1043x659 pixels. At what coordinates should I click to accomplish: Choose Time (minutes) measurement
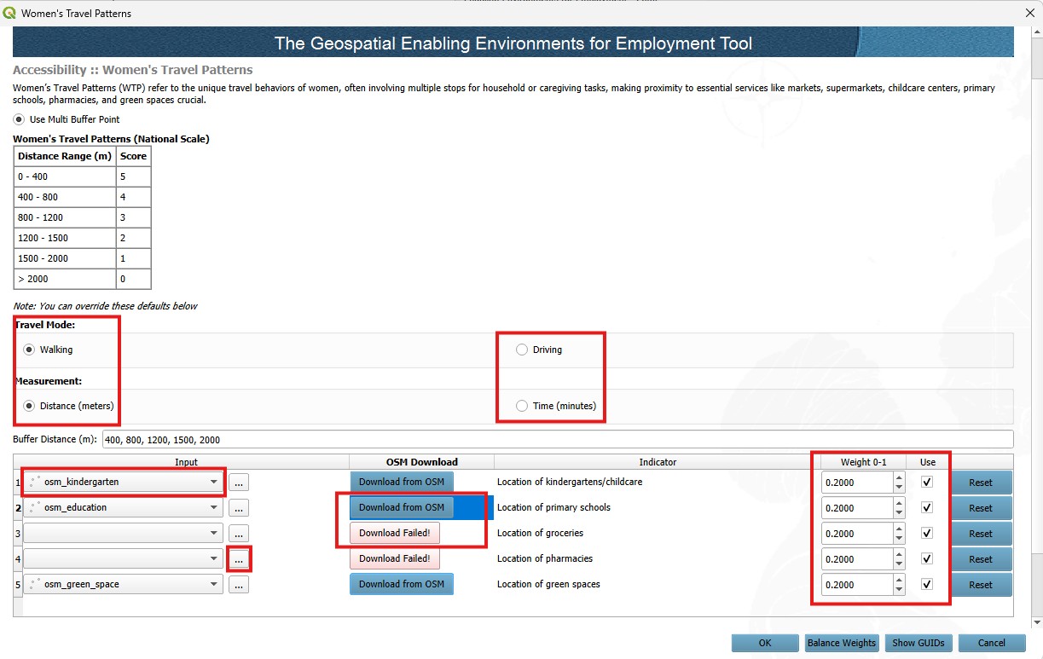click(522, 406)
